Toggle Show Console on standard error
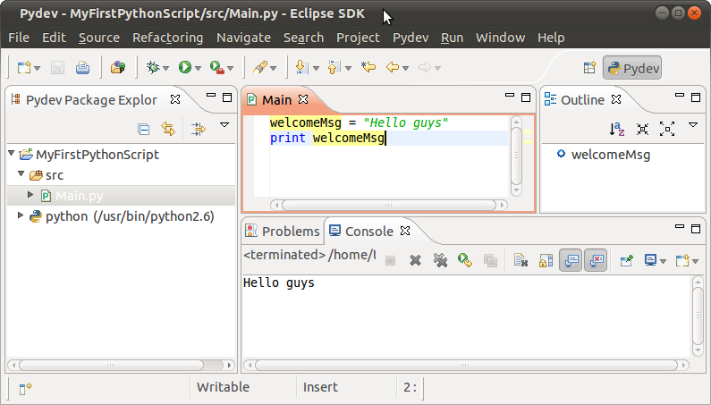This screenshot has width=711, height=405. coord(596,260)
